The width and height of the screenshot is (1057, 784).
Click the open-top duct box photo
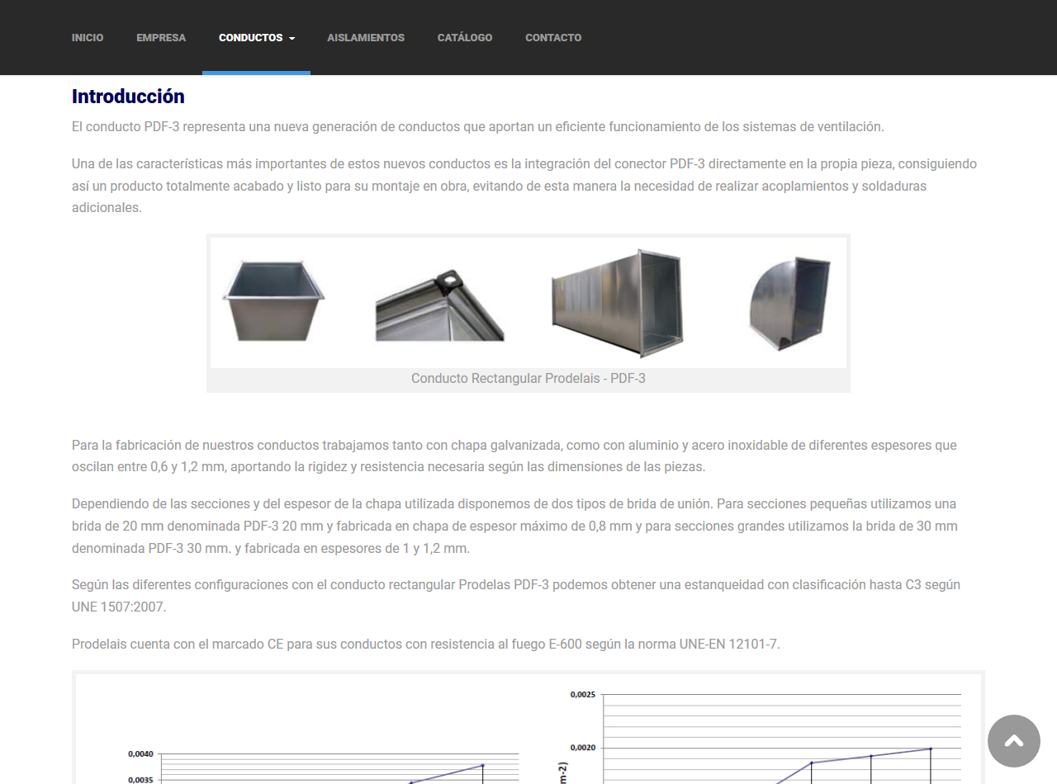[x=273, y=300]
